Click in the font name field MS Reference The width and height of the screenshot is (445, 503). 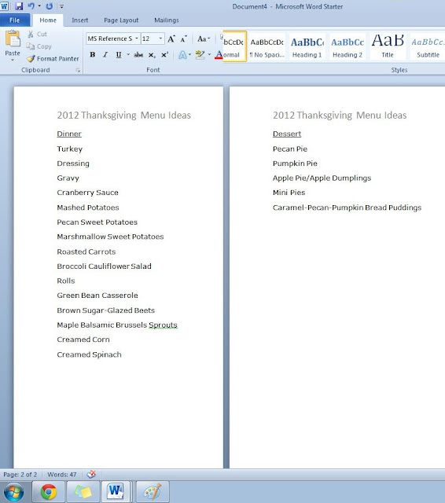110,39
